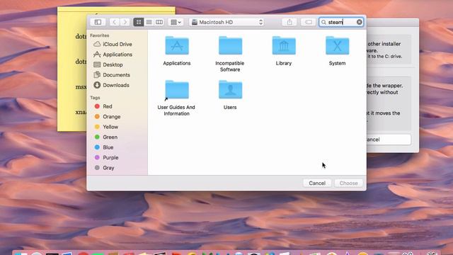Switch to list view

[x=149, y=22]
